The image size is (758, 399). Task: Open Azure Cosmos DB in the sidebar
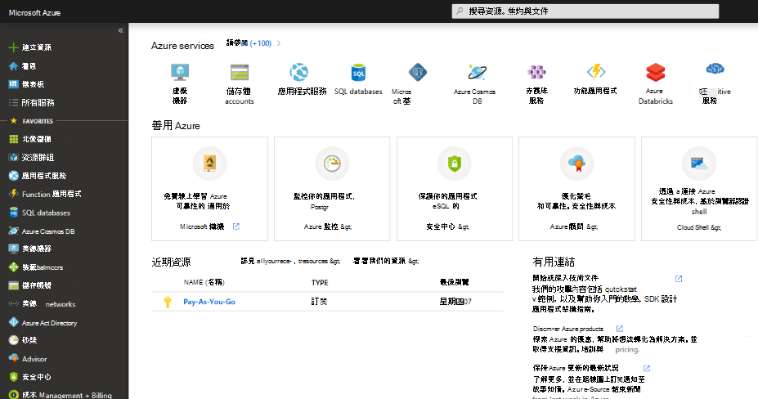pyautogui.click(x=48, y=231)
